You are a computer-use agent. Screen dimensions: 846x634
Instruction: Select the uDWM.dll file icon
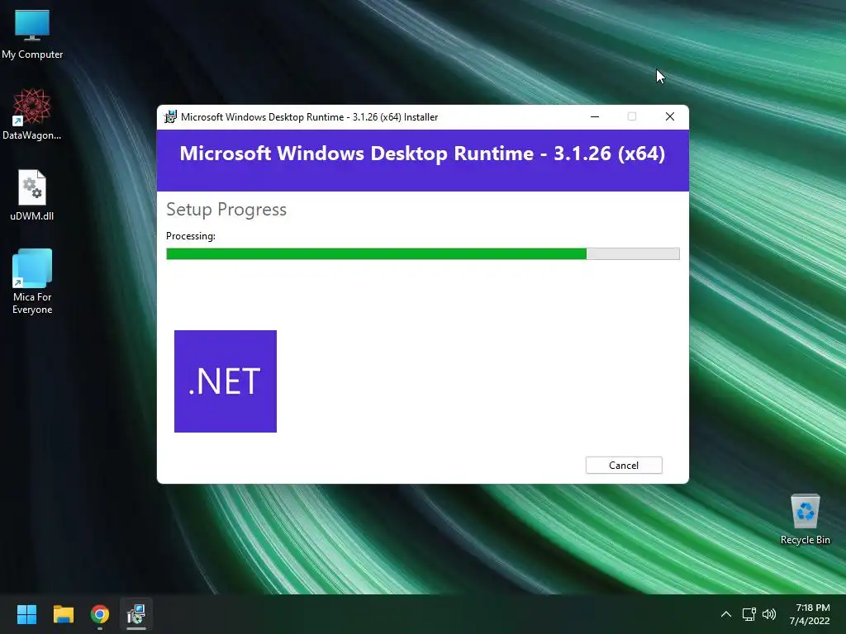pos(32,195)
